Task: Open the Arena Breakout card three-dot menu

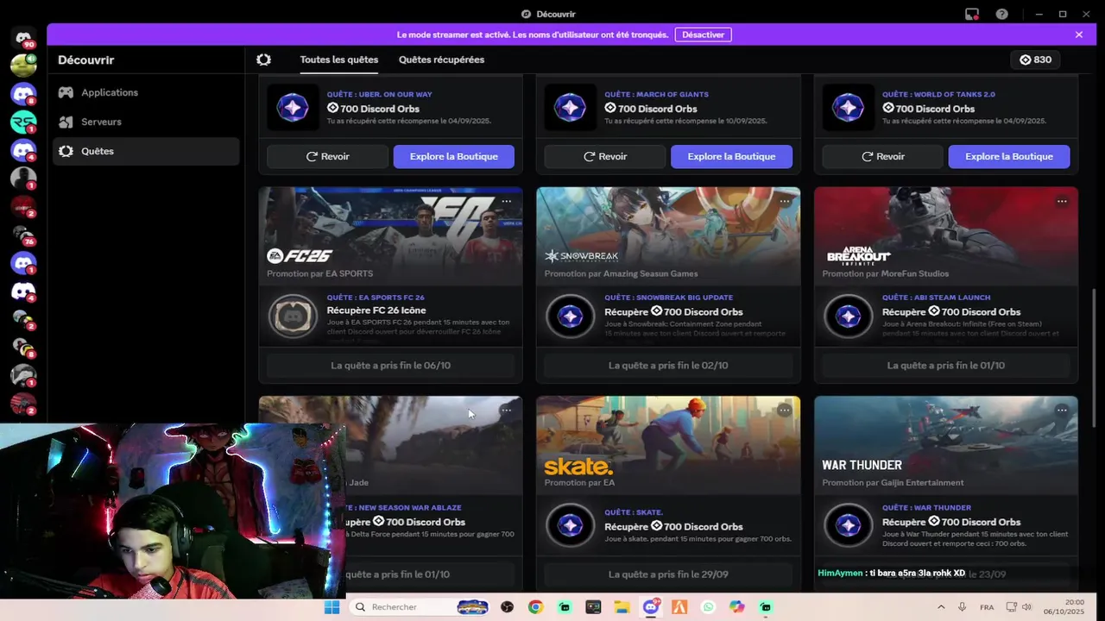Action: [x=1062, y=201]
